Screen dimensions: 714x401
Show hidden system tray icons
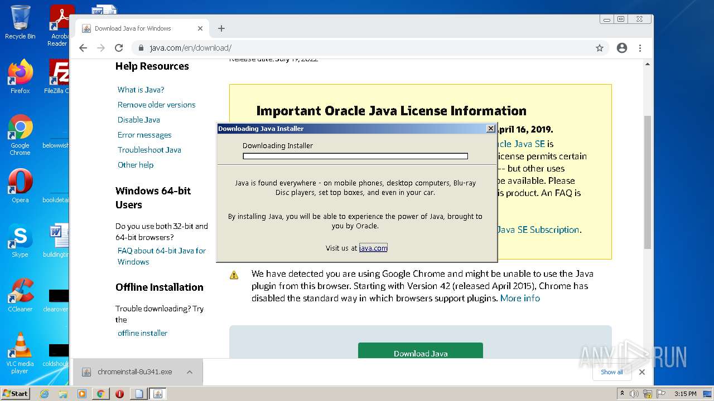623,394
